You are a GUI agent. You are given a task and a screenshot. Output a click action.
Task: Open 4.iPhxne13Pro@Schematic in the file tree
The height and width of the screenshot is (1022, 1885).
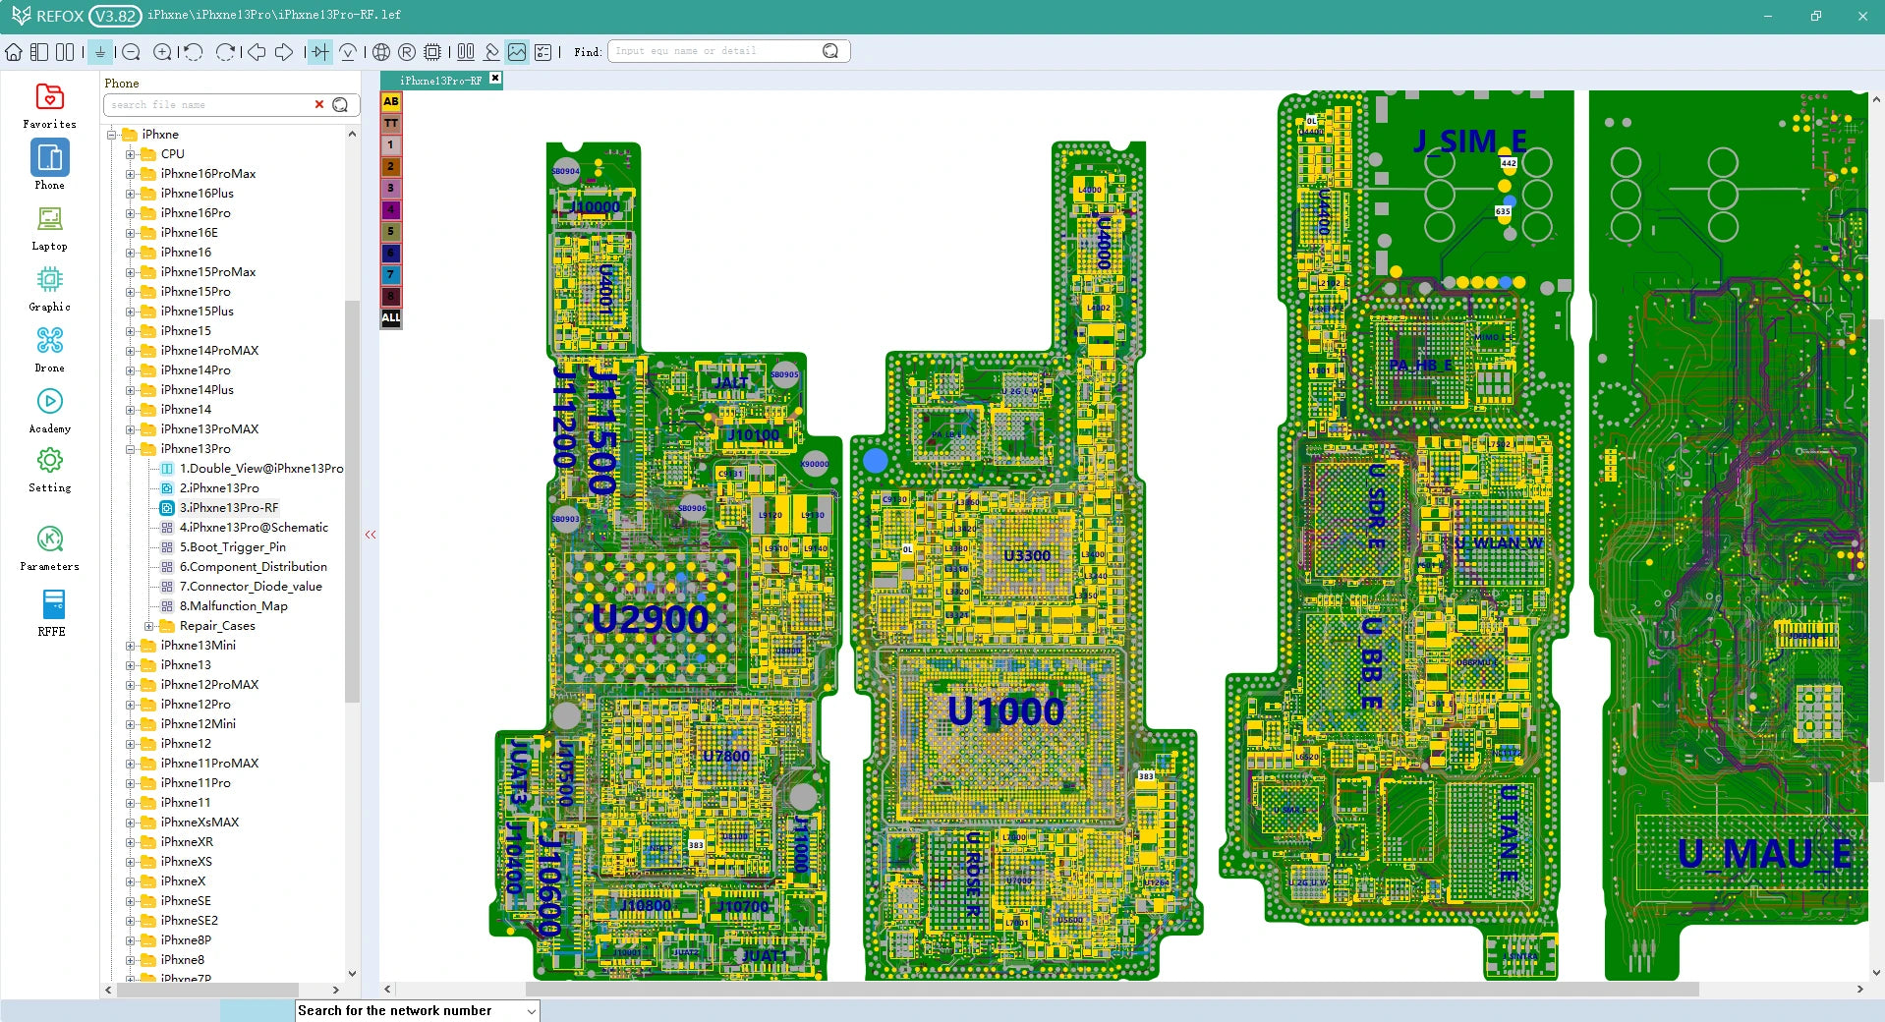pos(254,528)
